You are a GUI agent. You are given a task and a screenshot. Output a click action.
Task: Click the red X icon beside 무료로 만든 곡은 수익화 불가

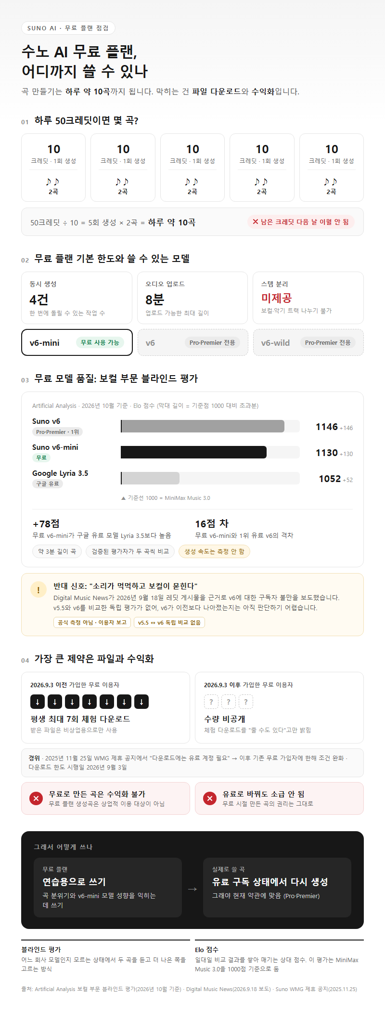coord(36,798)
